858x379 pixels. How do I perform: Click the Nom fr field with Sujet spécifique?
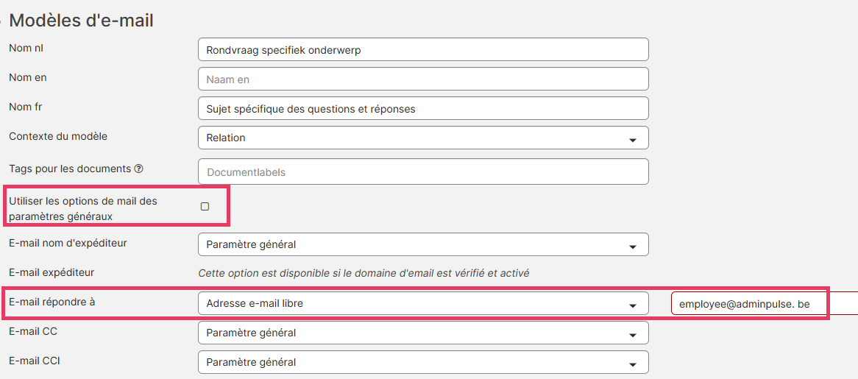coord(423,108)
